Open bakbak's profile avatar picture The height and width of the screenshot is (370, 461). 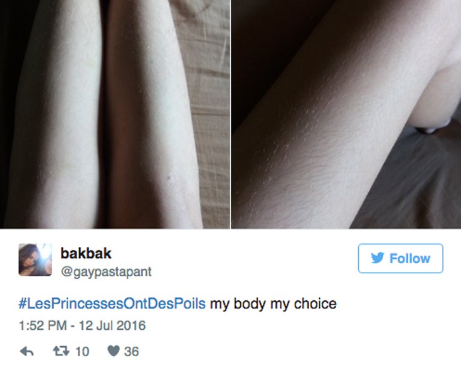point(35,259)
